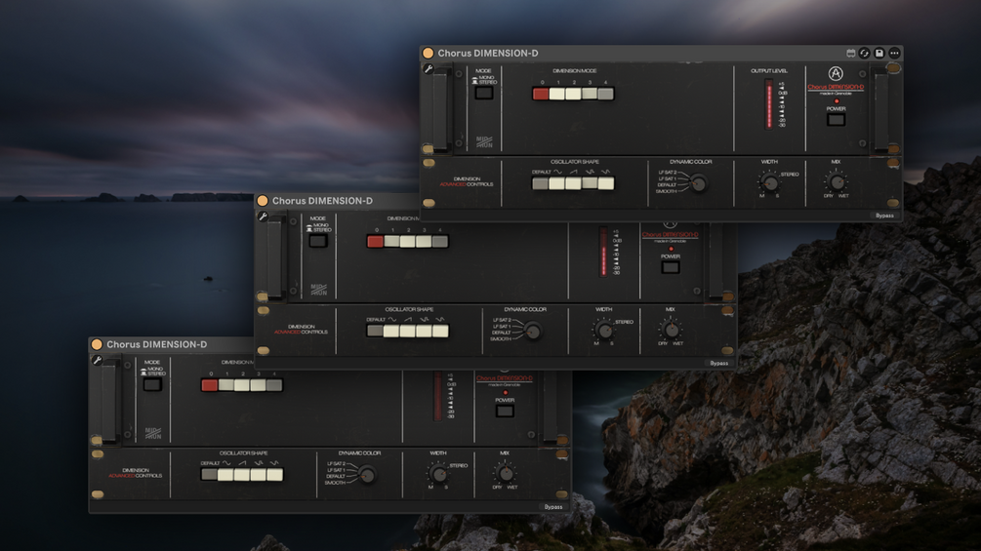Toggle device activator of top Chorus window
981x551 pixels.
tap(428, 53)
